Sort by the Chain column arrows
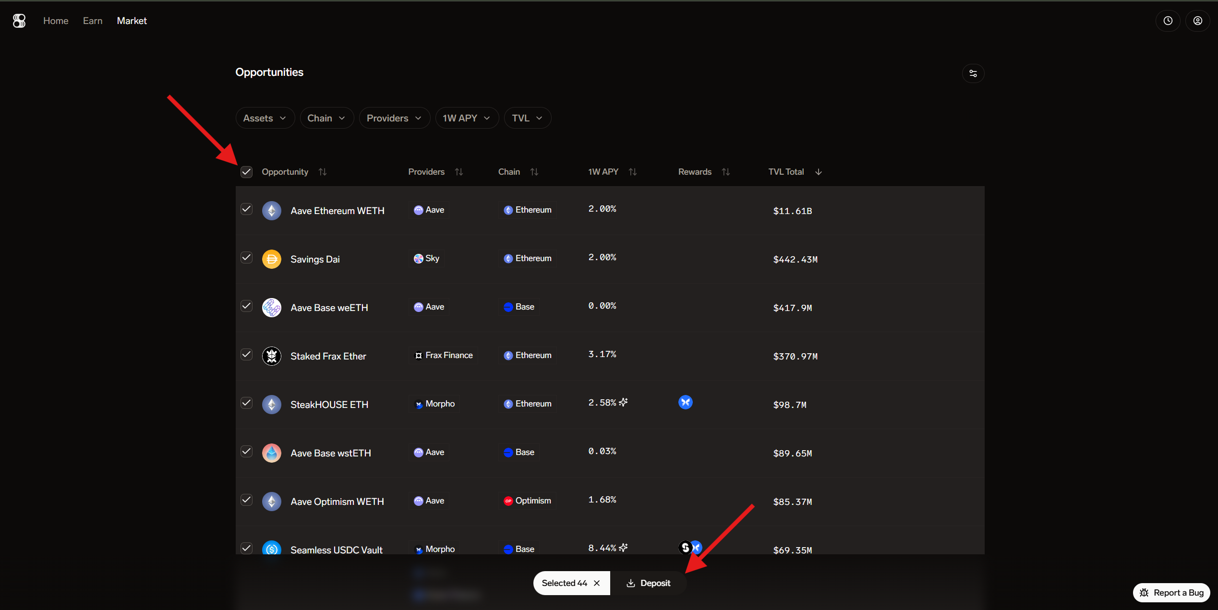Viewport: 1218px width, 610px height. tap(534, 172)
